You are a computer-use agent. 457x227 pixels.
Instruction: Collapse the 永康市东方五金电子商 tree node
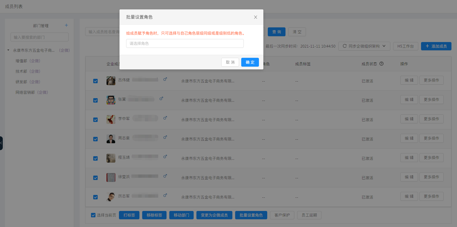tap(8, 50)
